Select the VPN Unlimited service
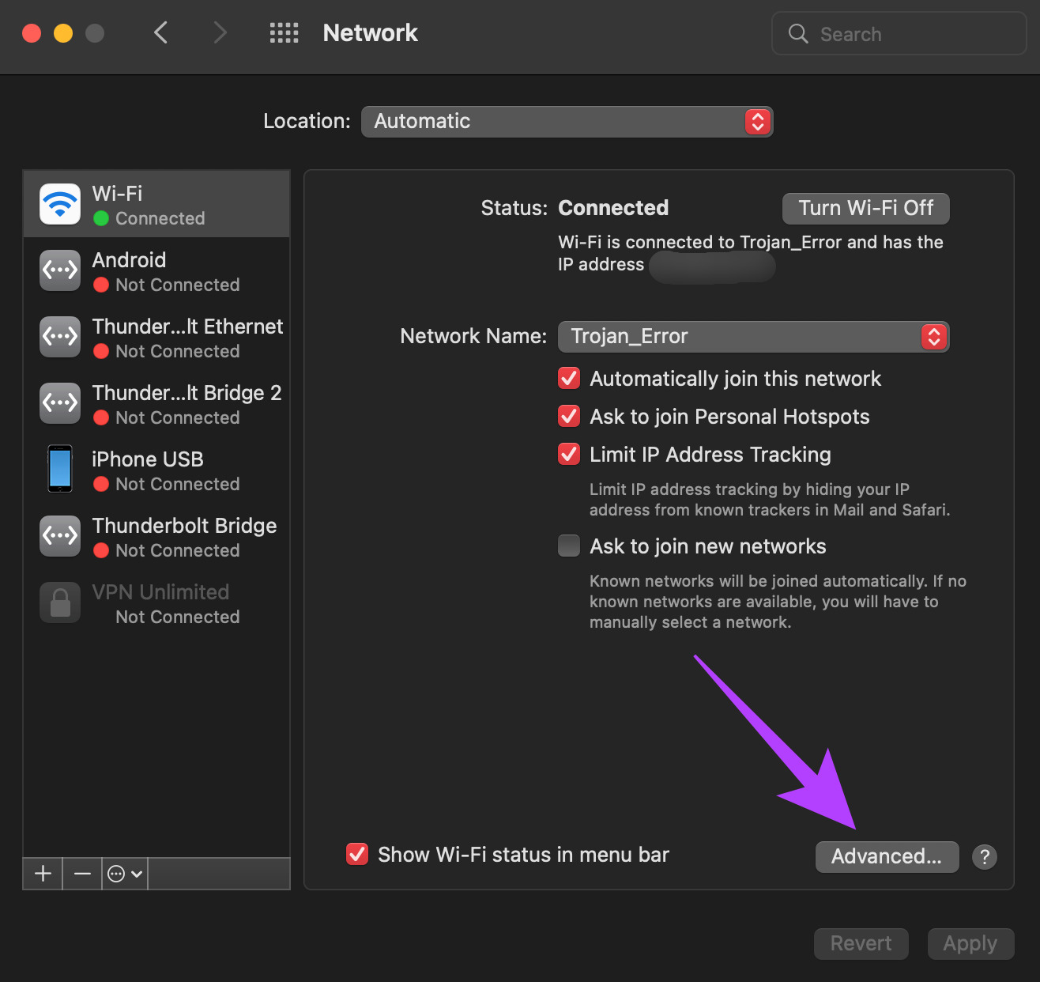Viewport: 1040px width, 982px height. click(156, 602)
